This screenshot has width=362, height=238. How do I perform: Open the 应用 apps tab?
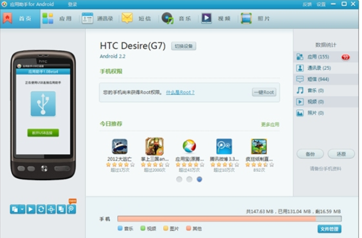click(57, 19)
